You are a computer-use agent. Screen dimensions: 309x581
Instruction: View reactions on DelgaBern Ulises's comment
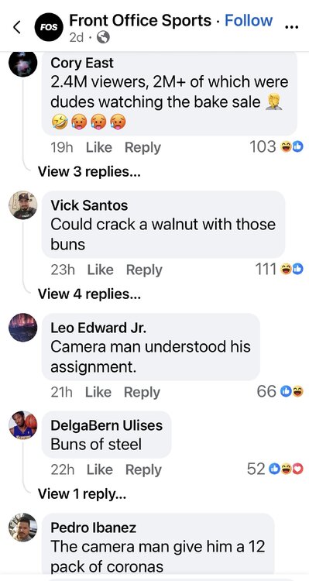tap(275, 469)
